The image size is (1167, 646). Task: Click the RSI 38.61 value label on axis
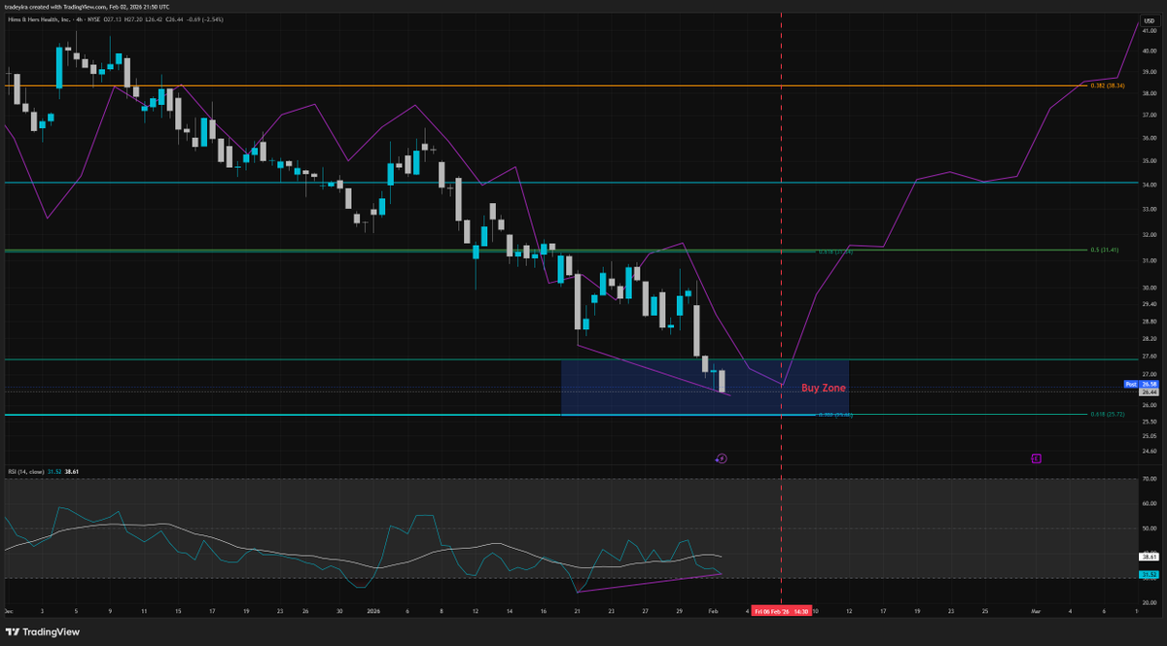pyautogui.click(x=1149, y=558)
